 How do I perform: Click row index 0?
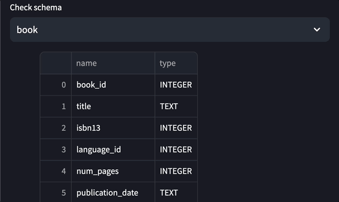tap(56, 85)
